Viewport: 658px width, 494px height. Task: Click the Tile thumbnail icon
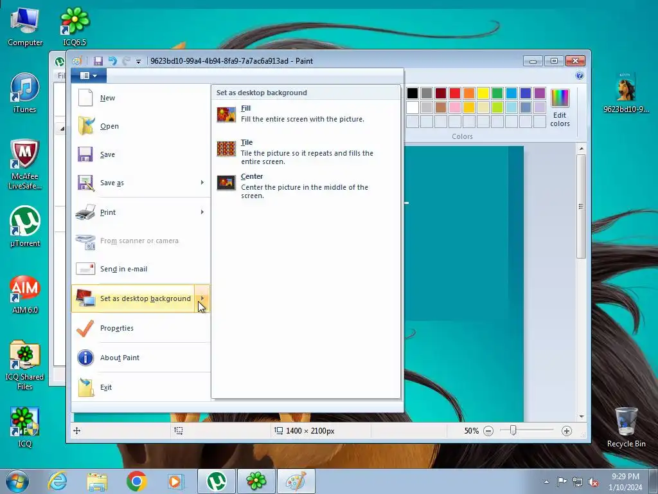click(226, 149)
